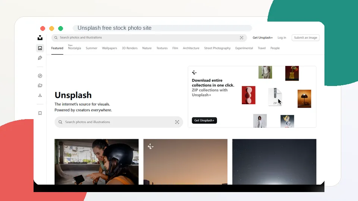Open the Downloads icon in the sidebar
Image resolution: width=358 pixels, height=201 pixels.
[40, 95]
